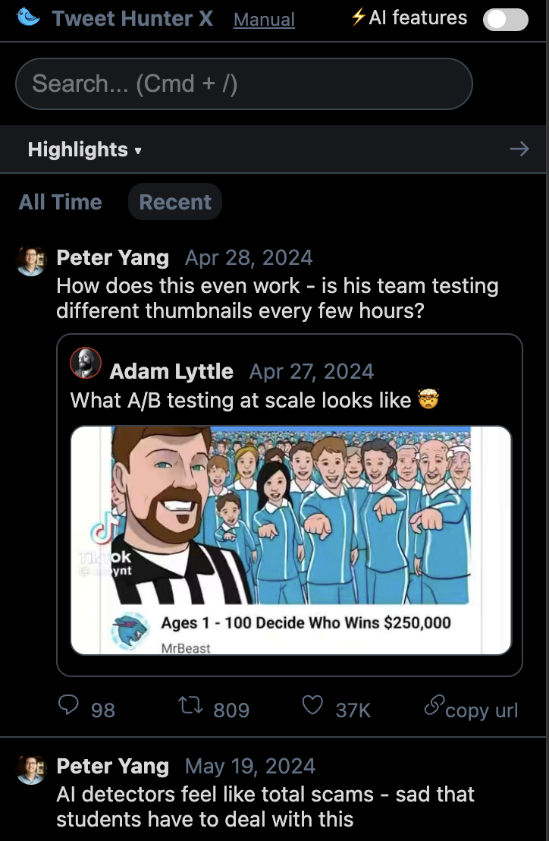Open the Manual link
Image resolution: width=549 pixels, height=841 pixels.
(x=264, y=20)
